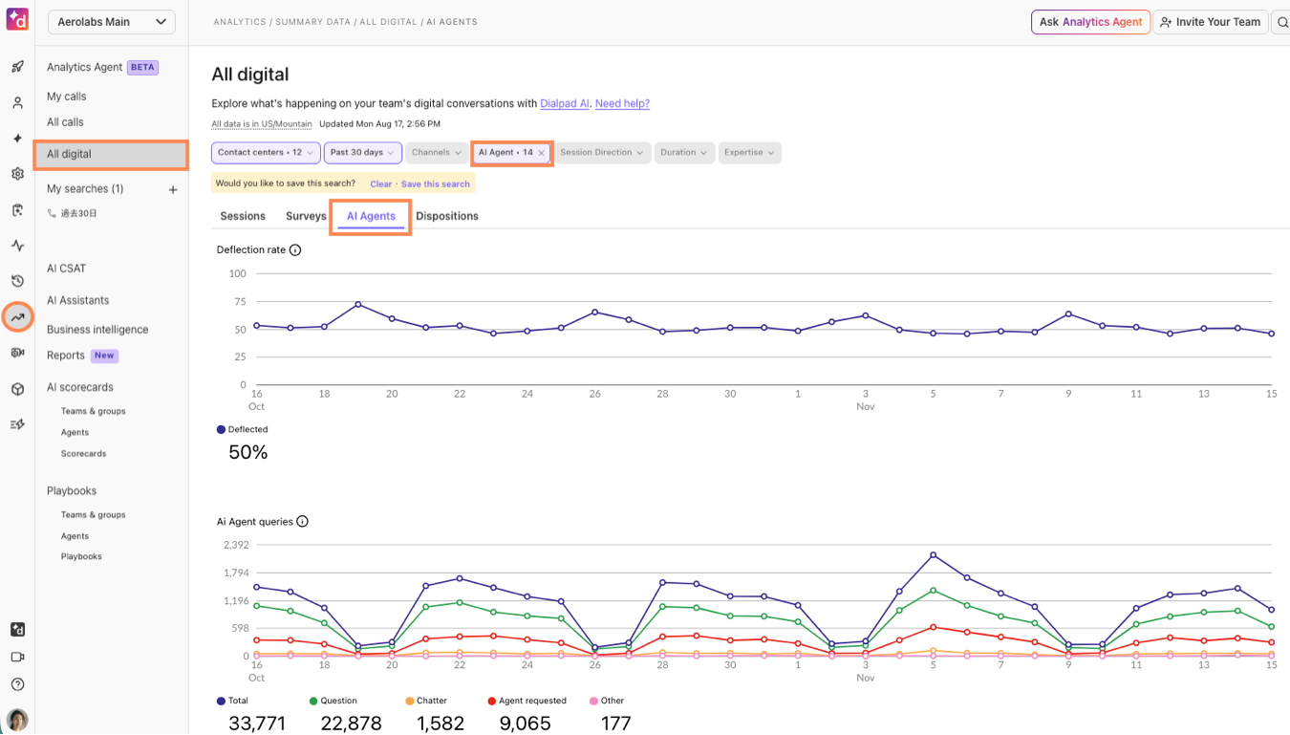Click the Deflected legend dot
The image size is (1290, 735).
point(221,430)
